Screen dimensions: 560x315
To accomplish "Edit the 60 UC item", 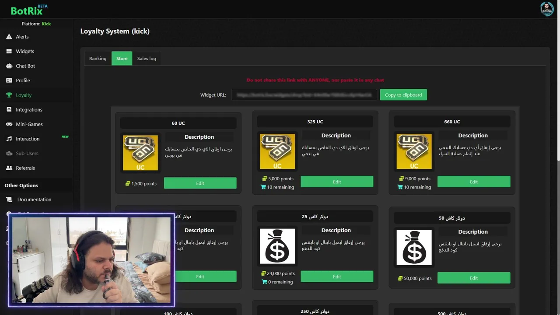I will tap(200, 183).
